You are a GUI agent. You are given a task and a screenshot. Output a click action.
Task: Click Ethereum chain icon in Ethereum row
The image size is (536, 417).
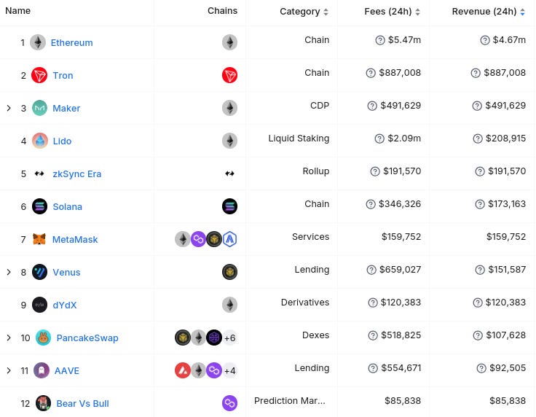pos(229,42)
